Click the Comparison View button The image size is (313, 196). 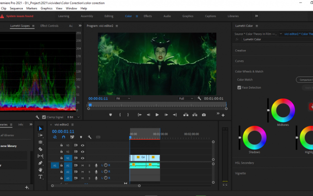coord(305,79)
